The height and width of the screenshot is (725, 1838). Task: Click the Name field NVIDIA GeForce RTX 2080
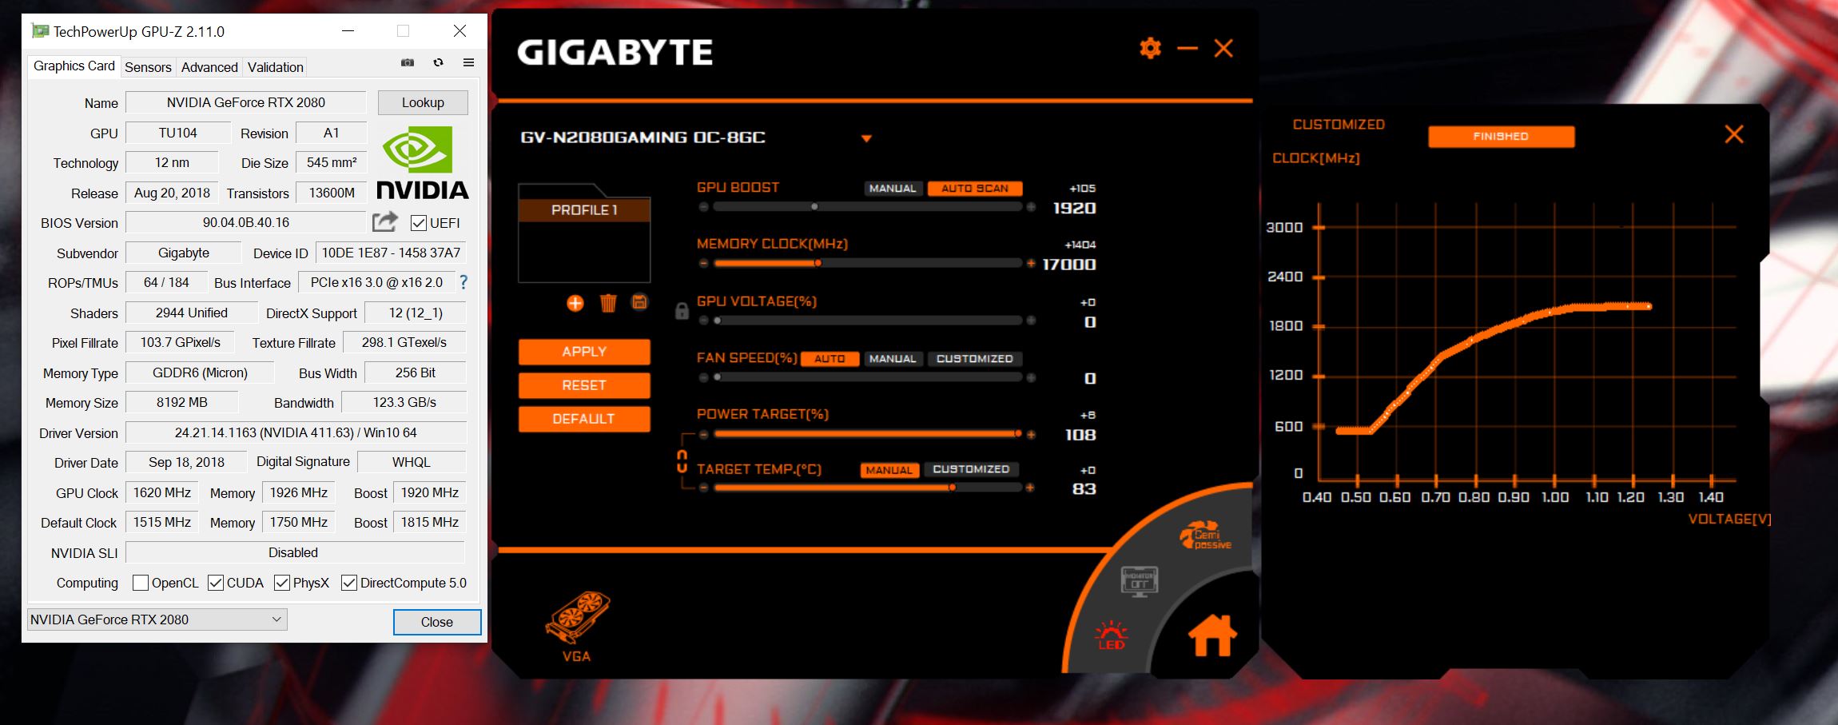click(x=246, y=102)
